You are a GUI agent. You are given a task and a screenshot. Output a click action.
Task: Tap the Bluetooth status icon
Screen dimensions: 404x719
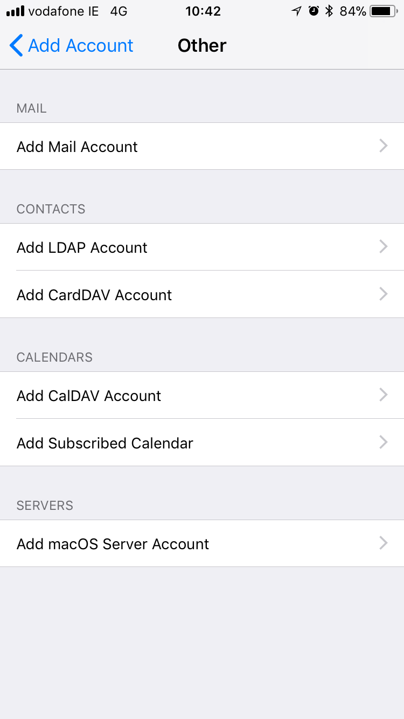(x=329, y=11)
